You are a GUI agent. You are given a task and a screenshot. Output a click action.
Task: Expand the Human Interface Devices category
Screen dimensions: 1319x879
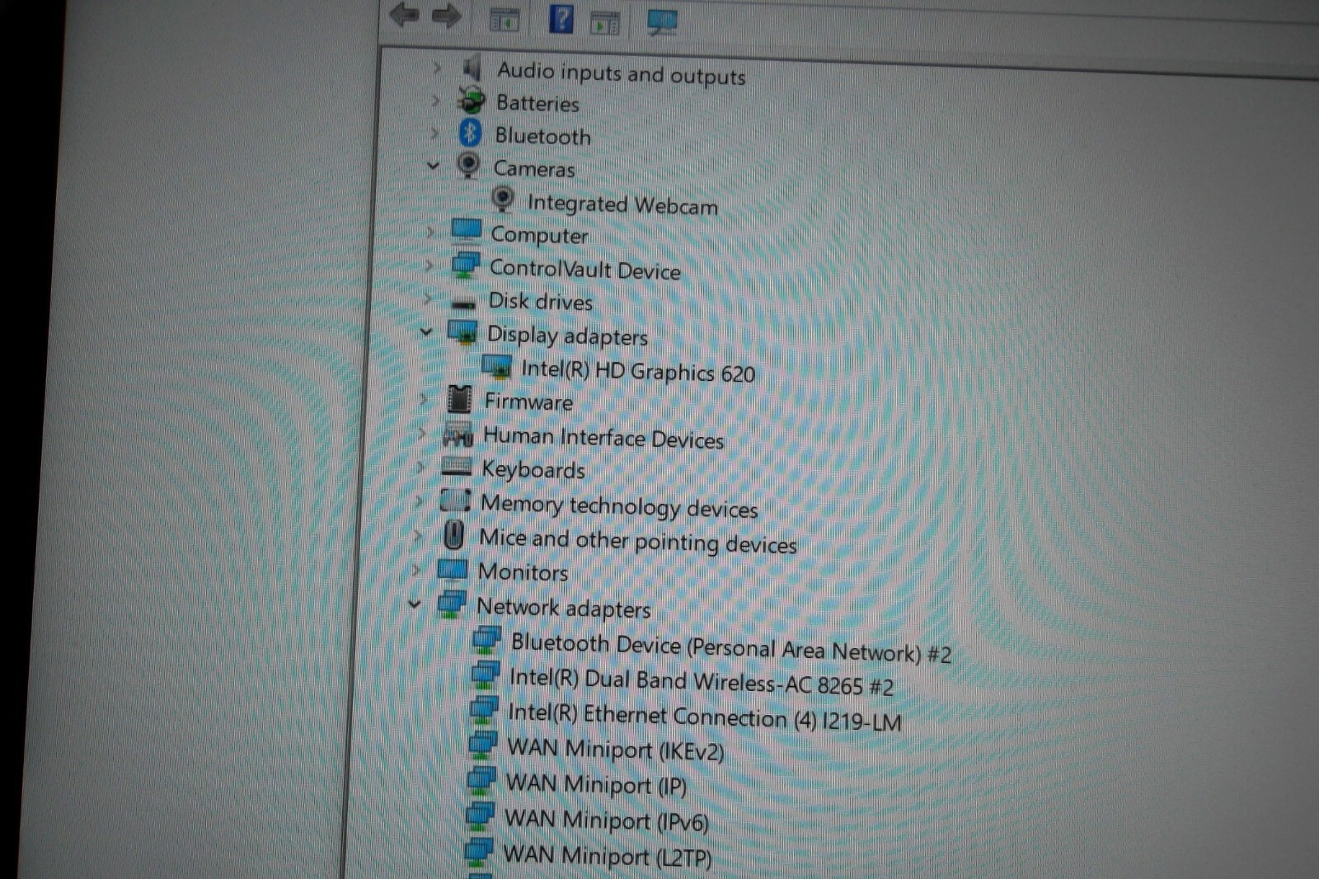422,433
